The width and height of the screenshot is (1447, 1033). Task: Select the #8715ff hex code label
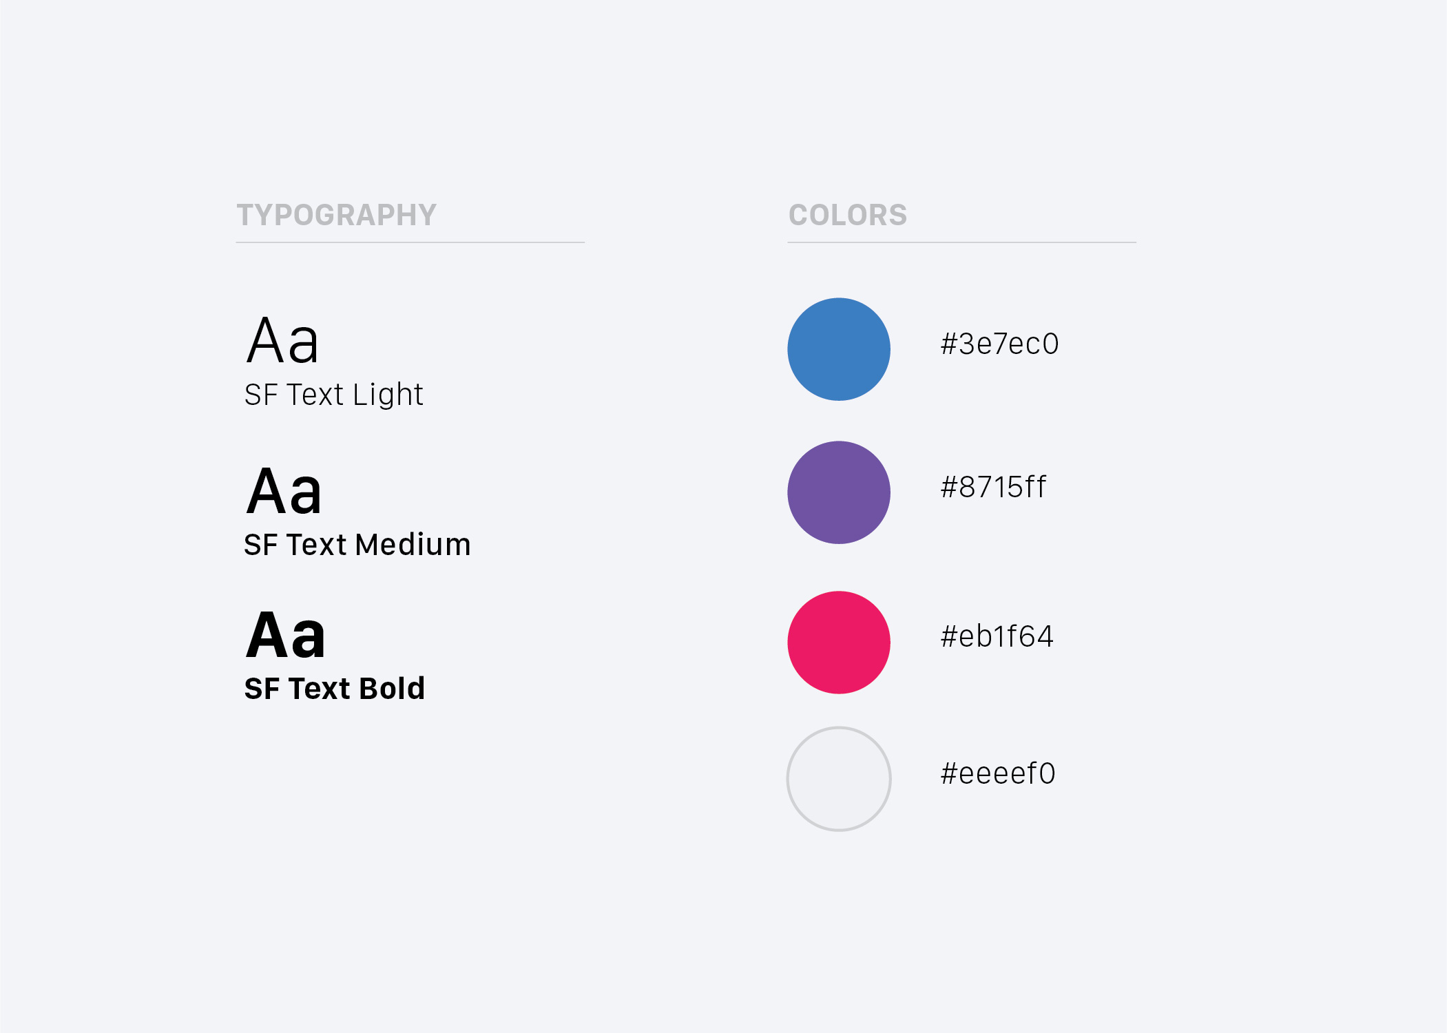[x=993, y=487]
